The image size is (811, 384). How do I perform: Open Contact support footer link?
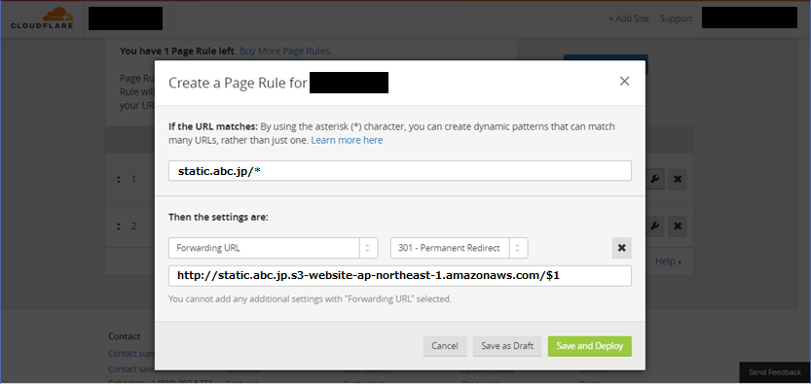(x=132, y=354)
